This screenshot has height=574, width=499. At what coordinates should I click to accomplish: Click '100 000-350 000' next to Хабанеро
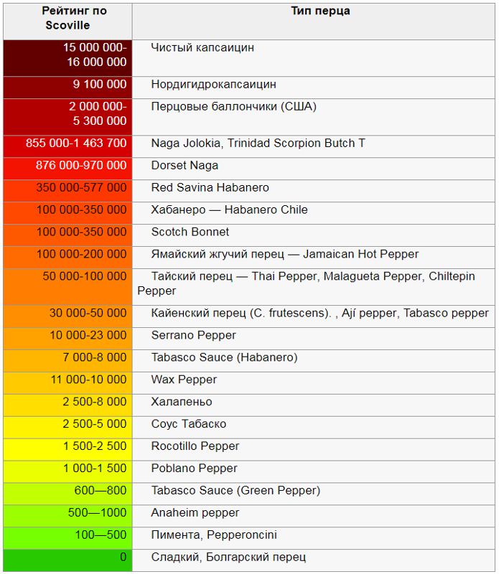pyautogui.click(x=67, y=213)
